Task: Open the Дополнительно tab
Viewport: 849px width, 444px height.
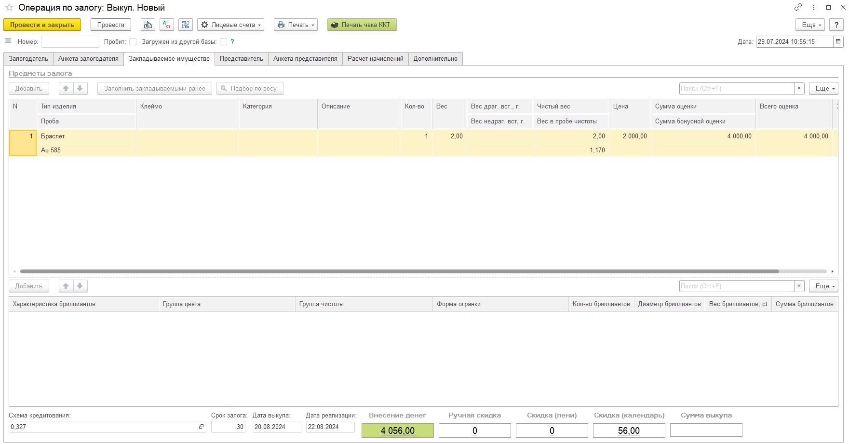Action: point(435,59)
